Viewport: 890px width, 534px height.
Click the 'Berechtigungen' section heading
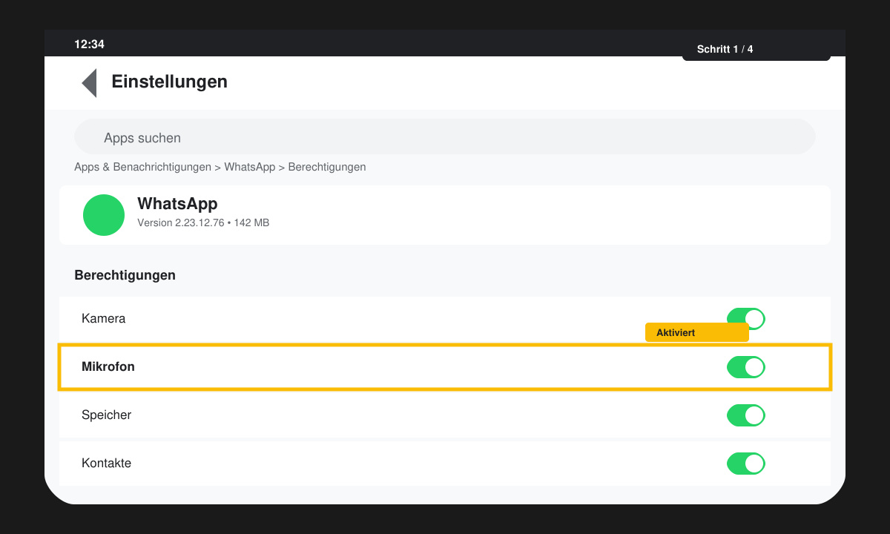(x=125, y=275)
